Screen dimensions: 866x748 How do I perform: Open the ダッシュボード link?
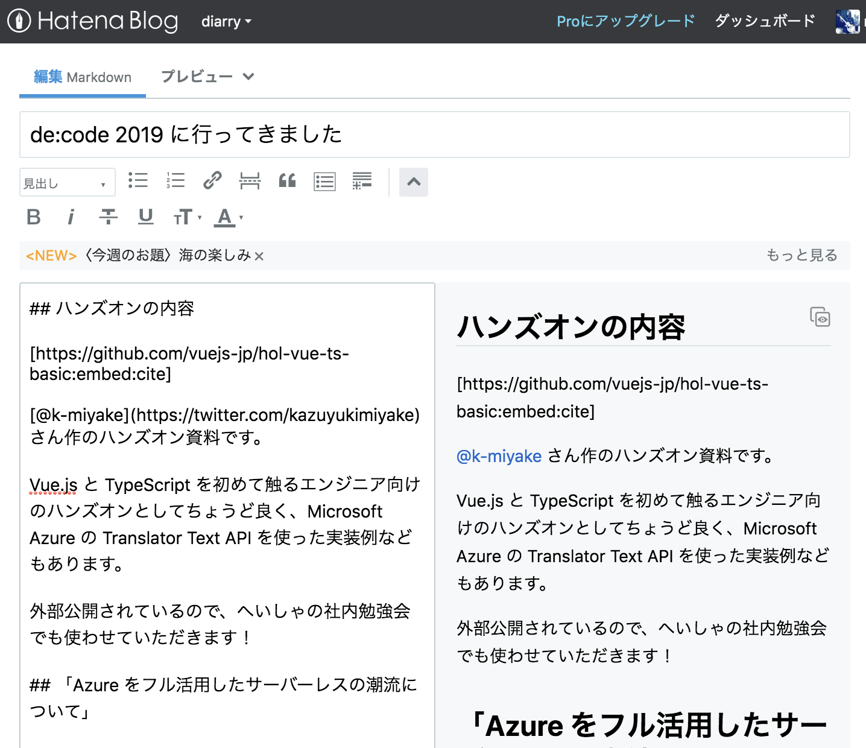[765, 21]
